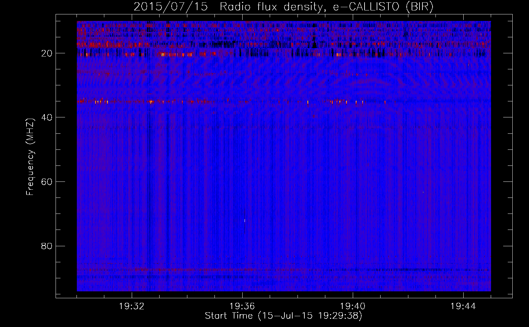Viewport: 529px width, 327px height.
Task: Click the plot title "2015/07/15 Radio flux density, e-CALLISTO (BIR)"
Action: click(x=283, y=7)
